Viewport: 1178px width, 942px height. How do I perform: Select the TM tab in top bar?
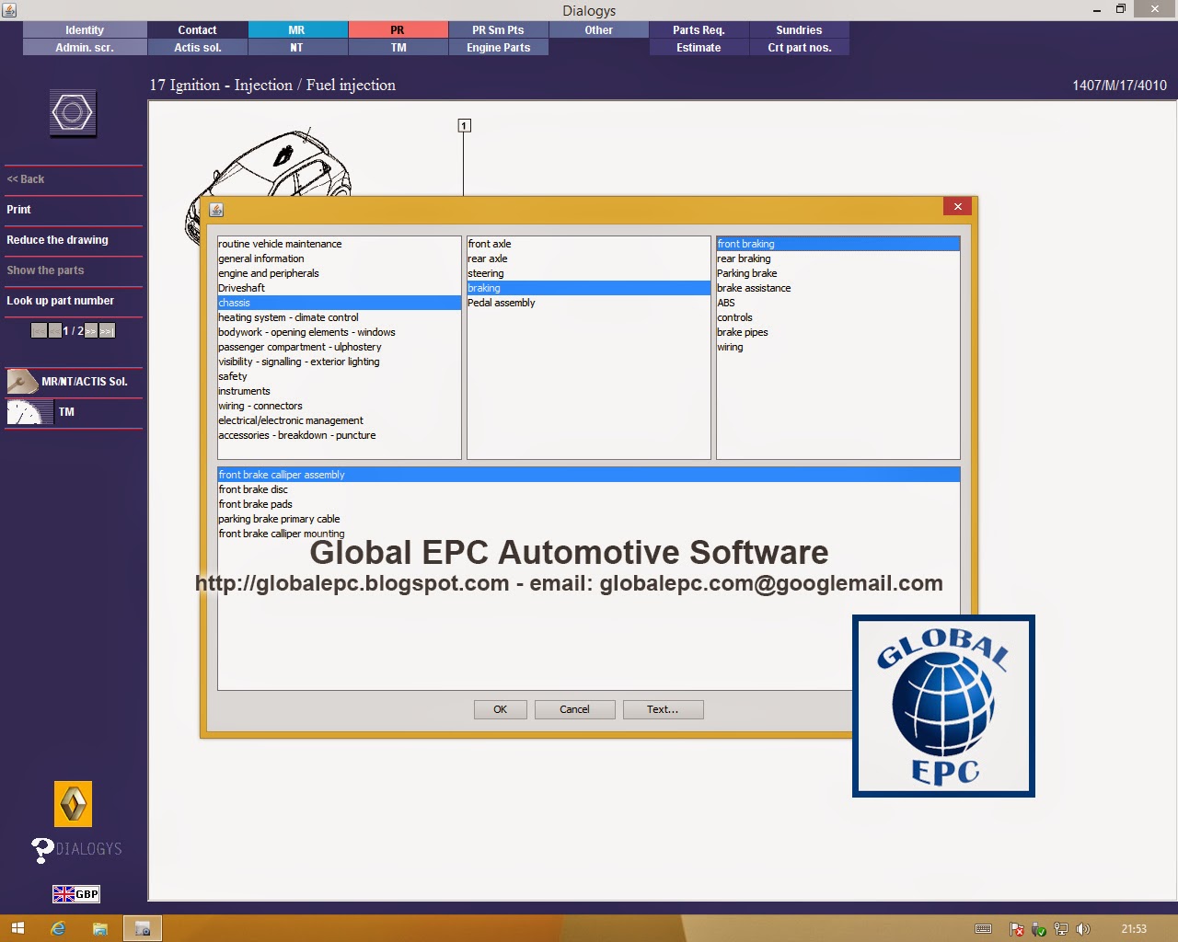coord(398,48)
